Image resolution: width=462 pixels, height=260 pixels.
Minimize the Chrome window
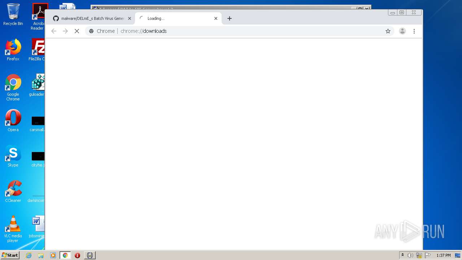pyautogui.click(x=393, y=12)
